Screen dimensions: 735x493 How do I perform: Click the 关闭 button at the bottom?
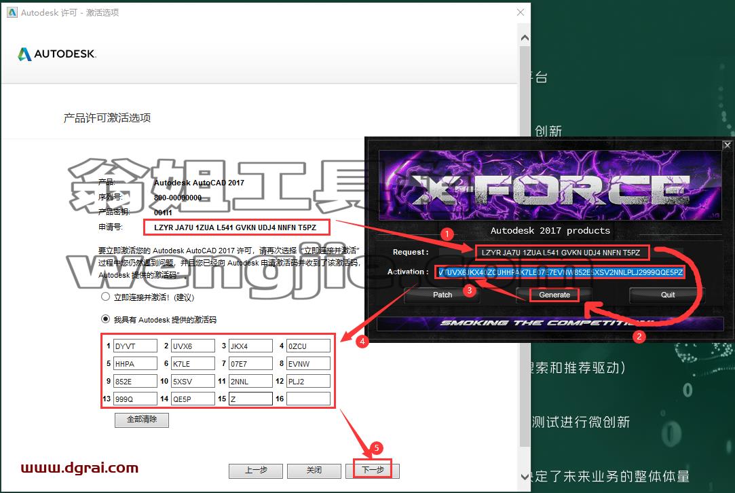point(314,470)
